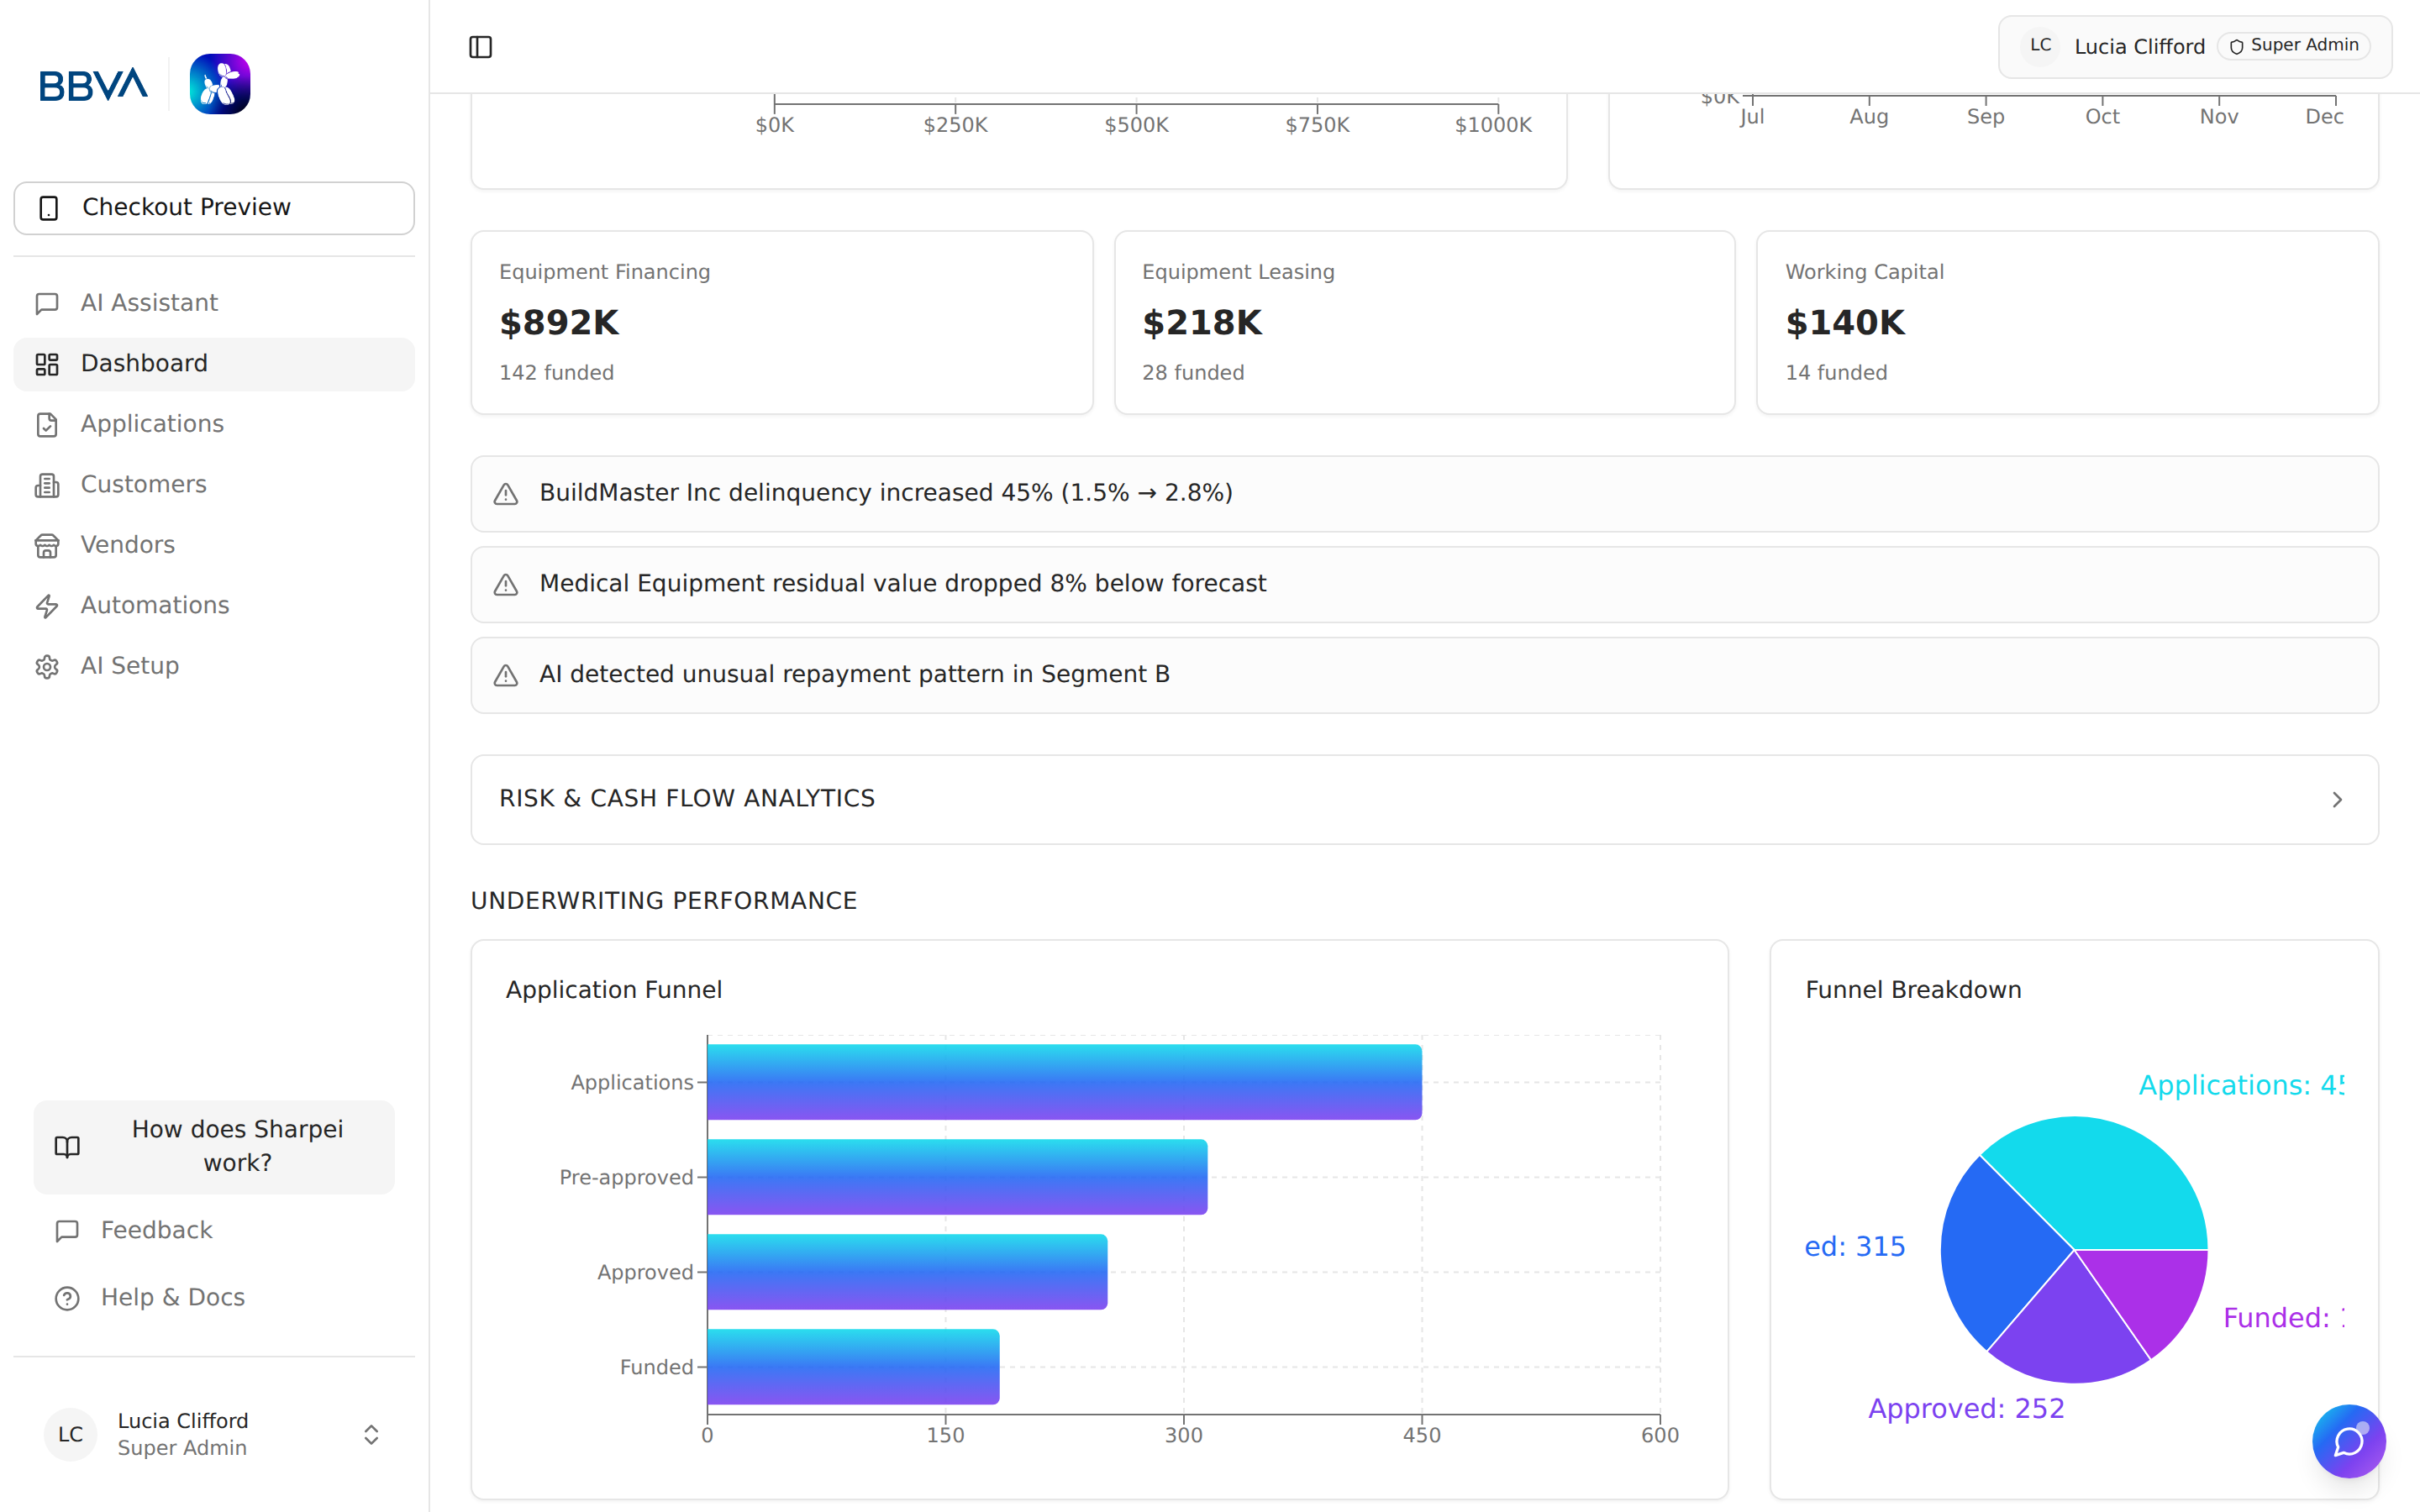The height and width of the screenshot is (1512, 2420).
Task: Select the Customers icon
Action: pyautogui.click(x=47, y=484)
